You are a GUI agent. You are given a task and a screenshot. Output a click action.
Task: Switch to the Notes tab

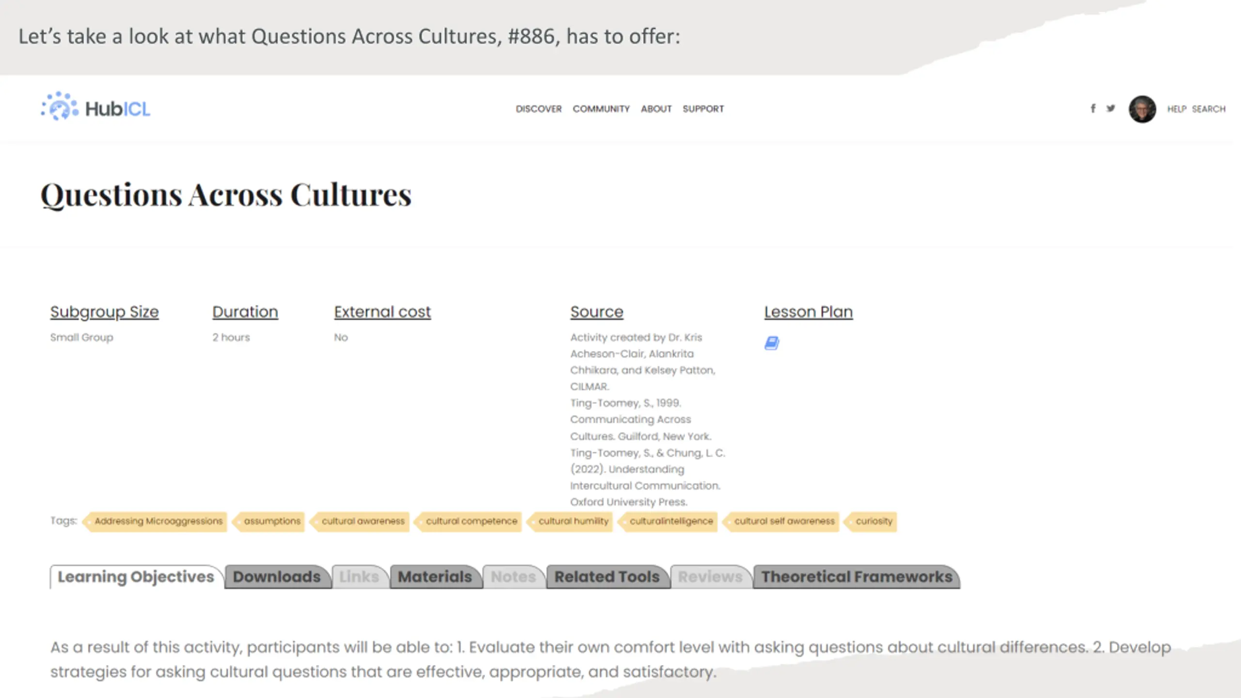[513, 577]
